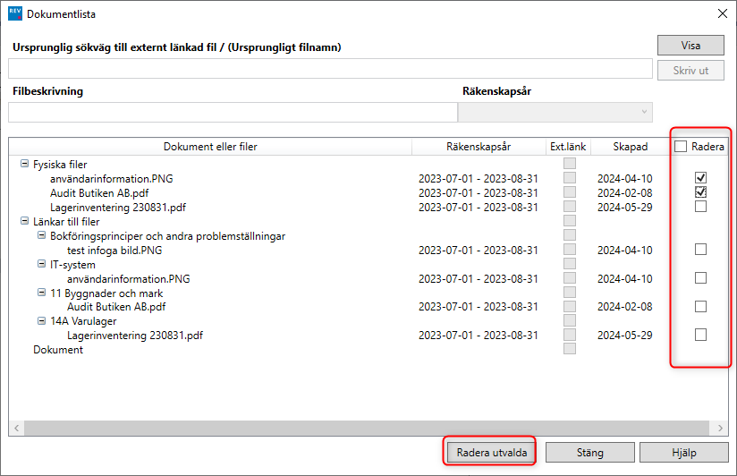Click the Skapad column header
The image size is (737, 476).
click(631, 146)
